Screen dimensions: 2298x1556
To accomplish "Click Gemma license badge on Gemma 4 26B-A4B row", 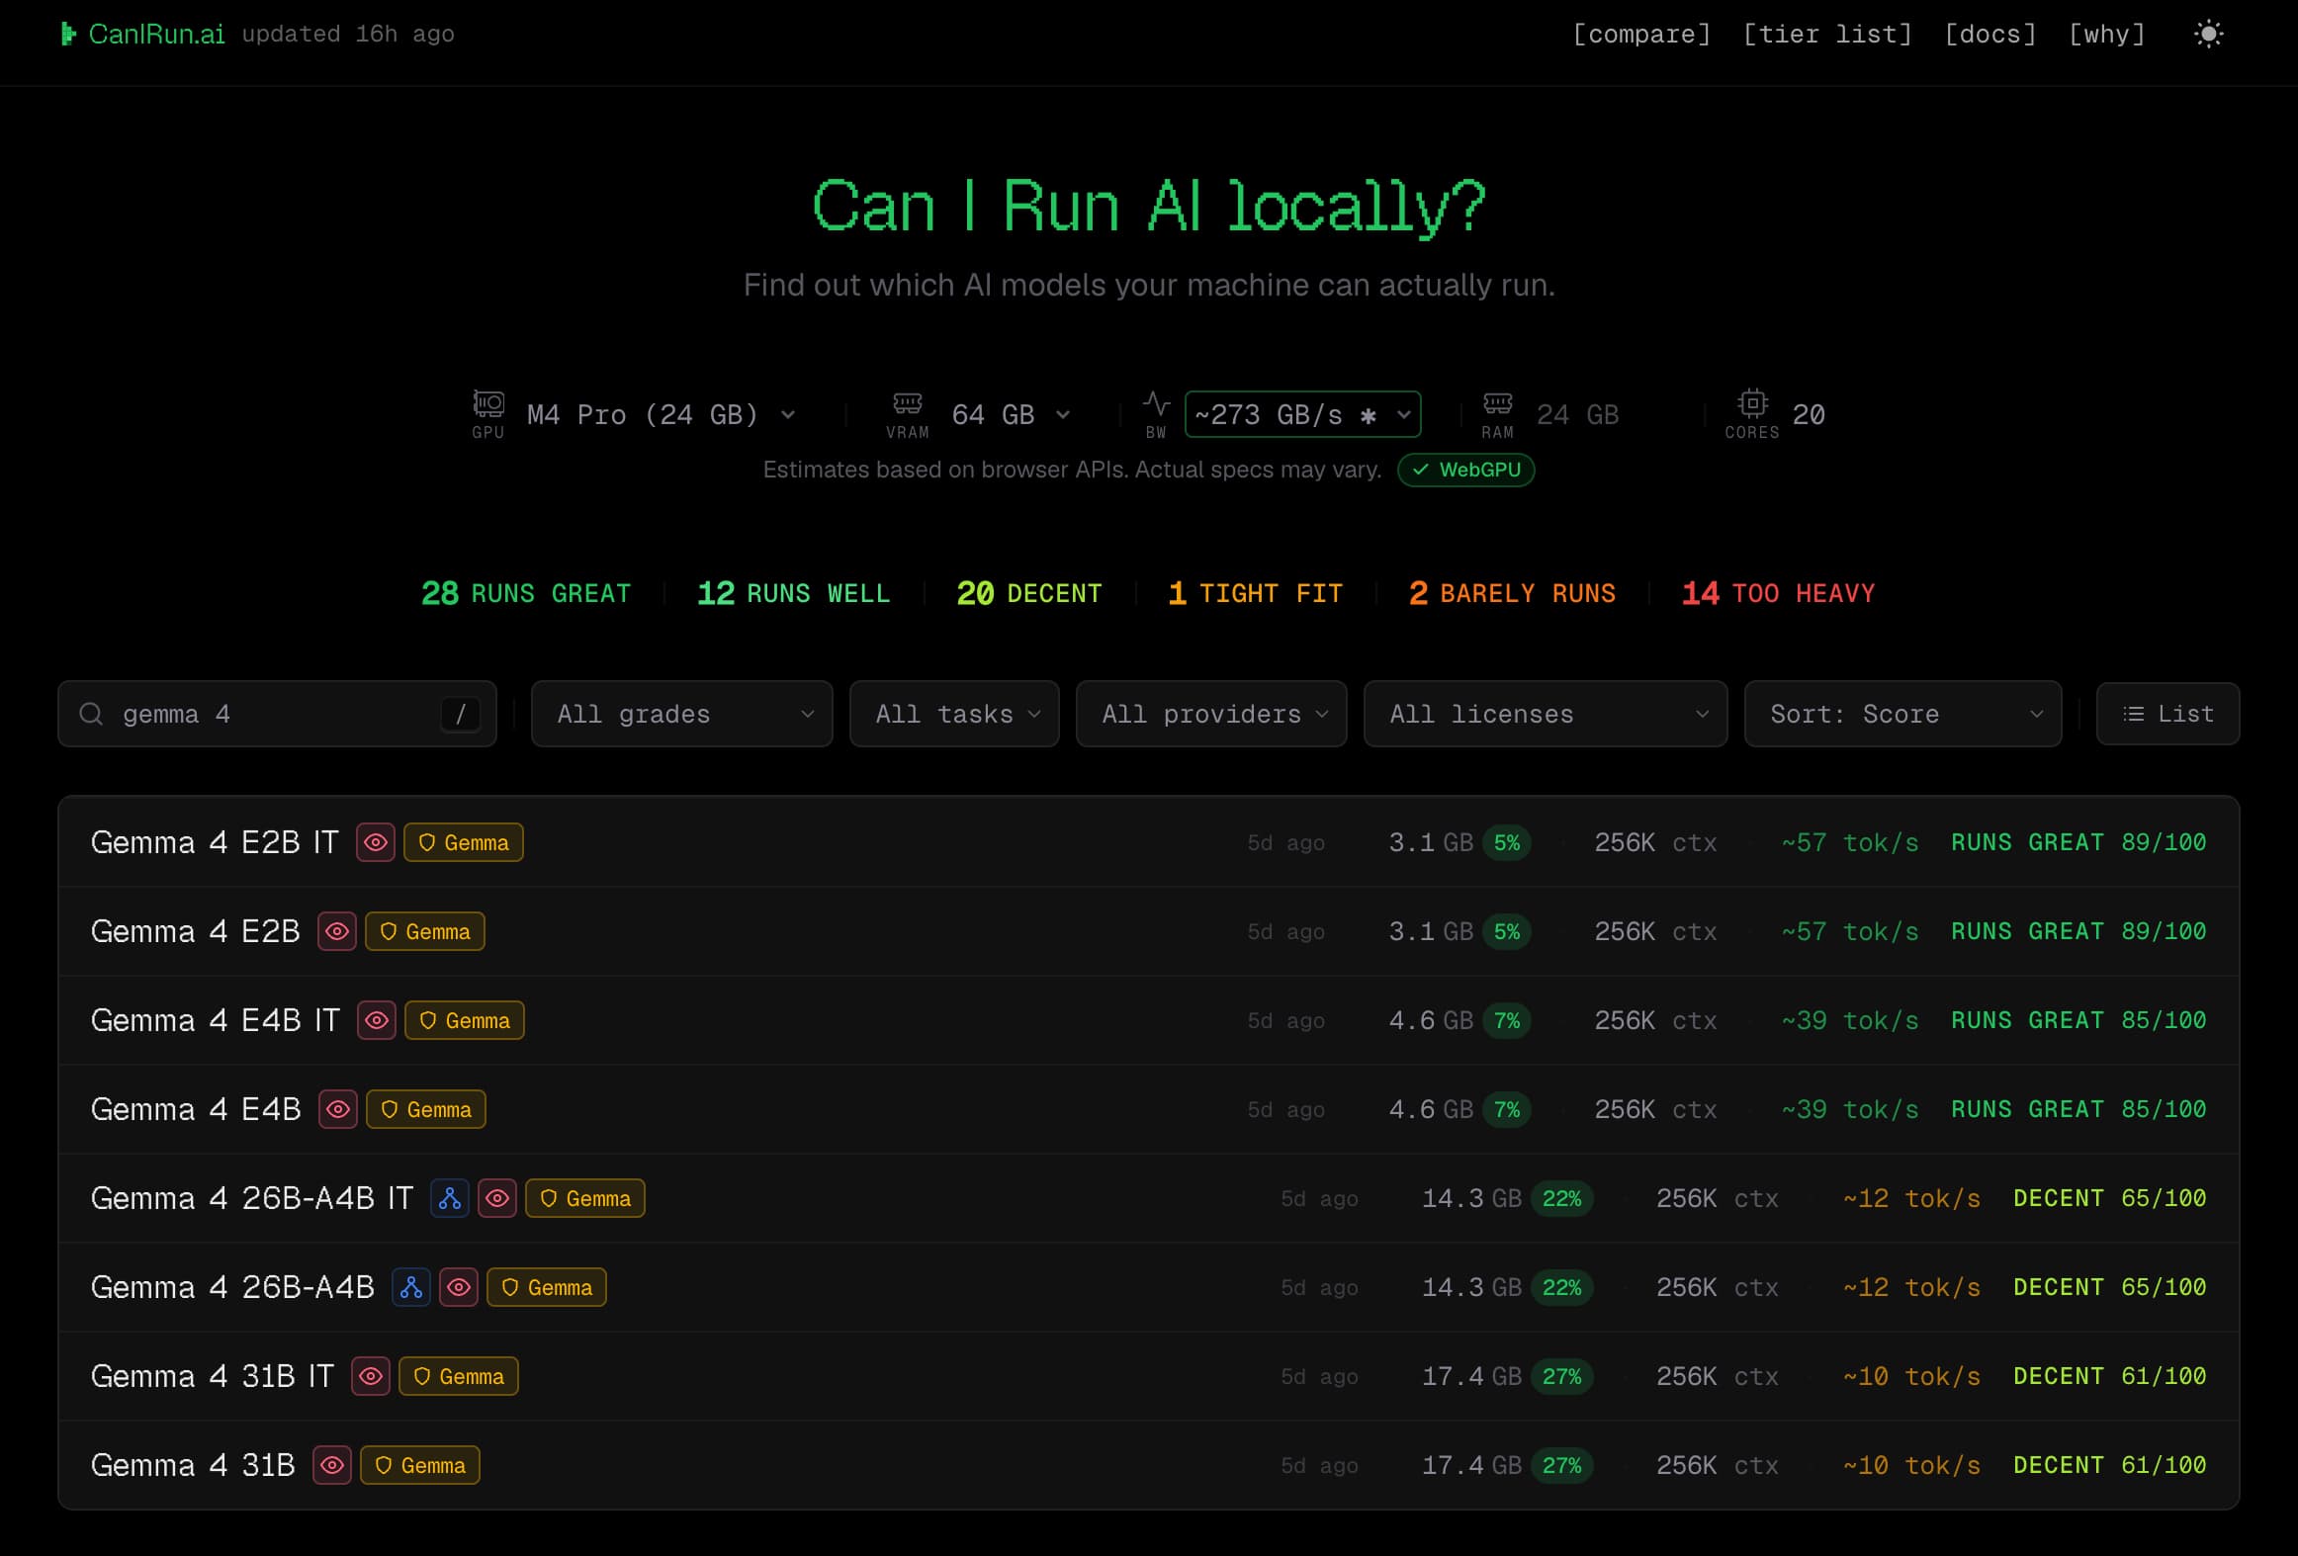I will click(547, 1287).
